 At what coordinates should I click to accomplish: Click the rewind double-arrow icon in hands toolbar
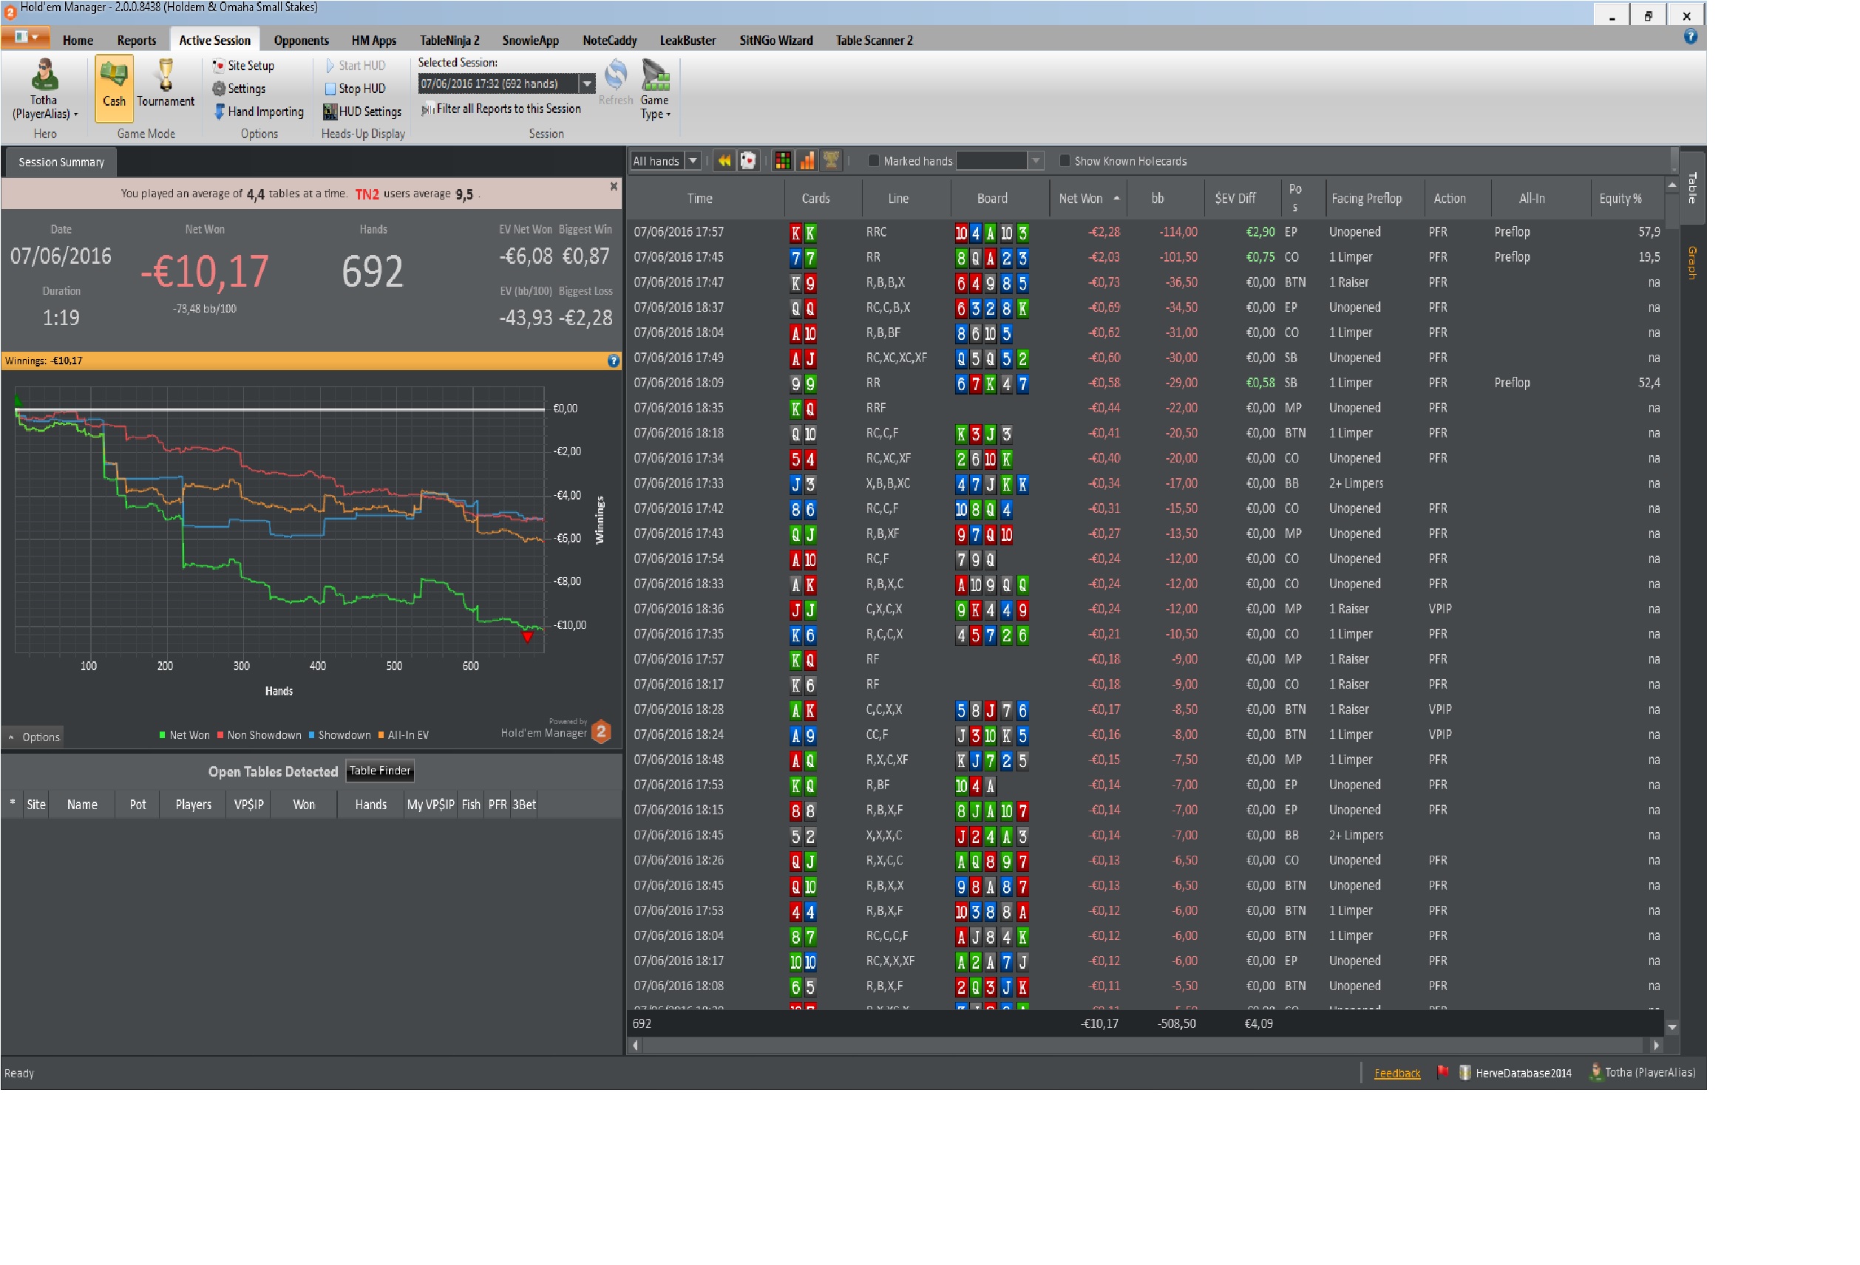point(724,161)
